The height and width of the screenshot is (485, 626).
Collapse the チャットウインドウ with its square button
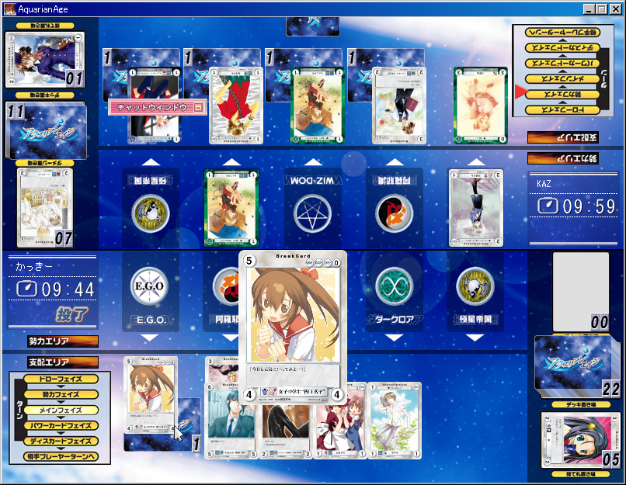click(198, 107)
